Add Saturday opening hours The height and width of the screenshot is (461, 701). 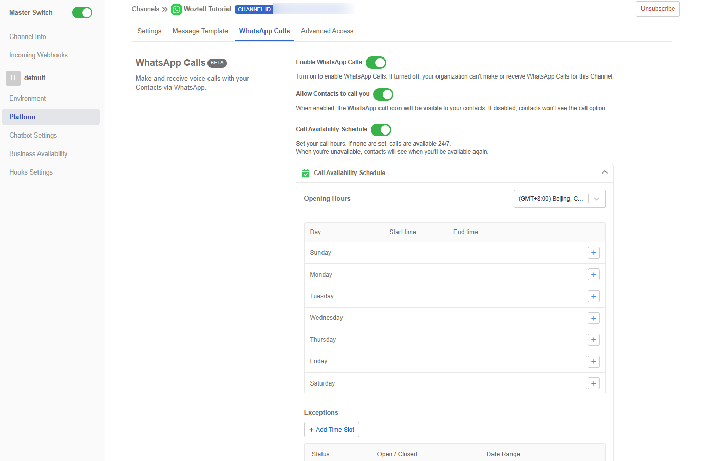593,383
